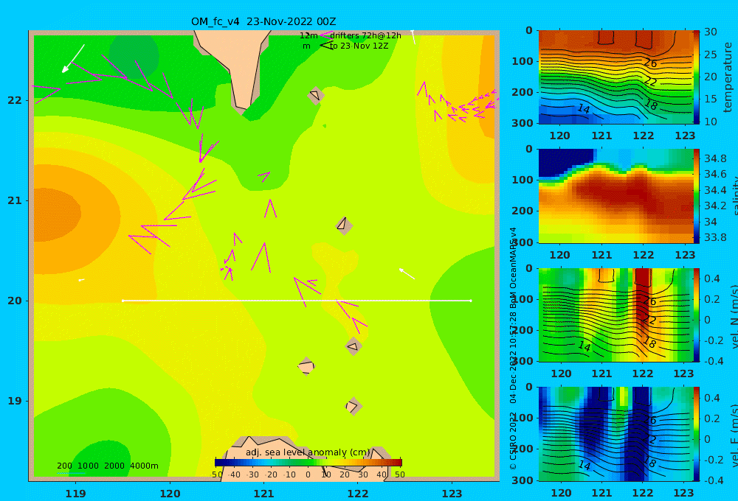This screenshot has width=738, height=501.
Task: Click latitude label 19 on main map
Action: pyautogui.click(x=15, y=401)
